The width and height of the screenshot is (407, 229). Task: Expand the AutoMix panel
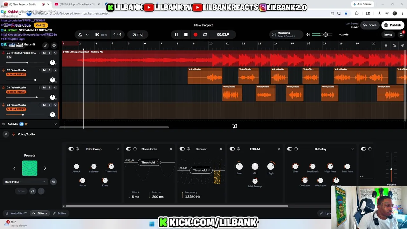tap(55, 124)
